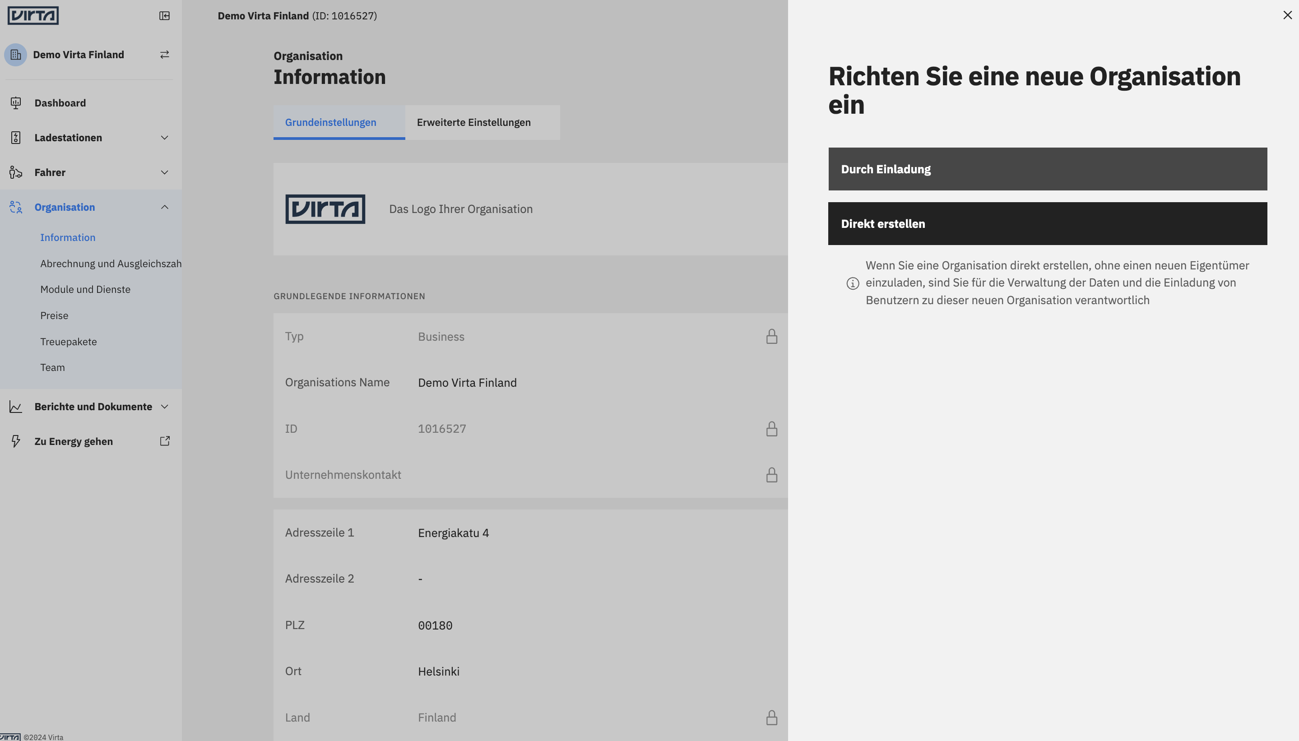
Task: Click the Organisation people icon
Action: pyautogui.click(x=16, y=207)
